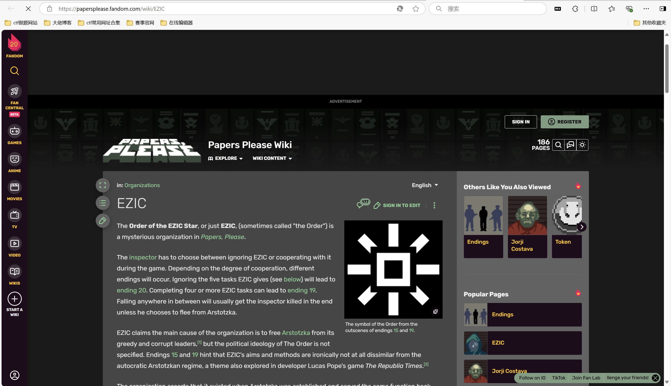
Task: Open Endings in Popular Pages
Action: 523,315
